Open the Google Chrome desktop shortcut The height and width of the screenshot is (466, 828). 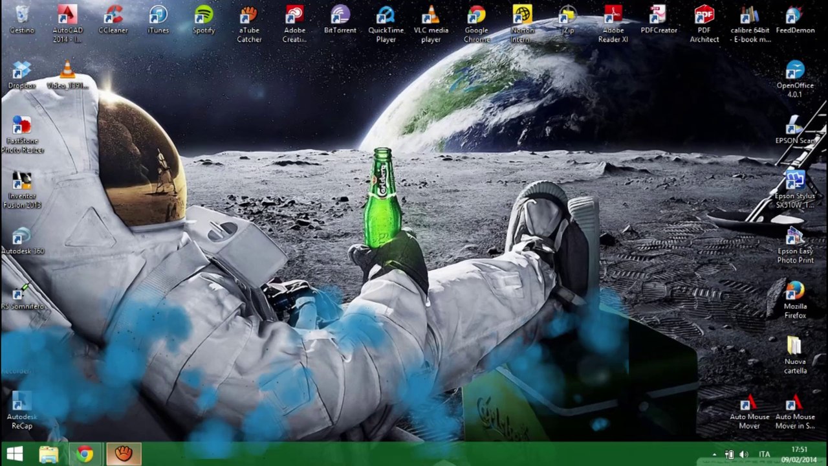[477, 24]
